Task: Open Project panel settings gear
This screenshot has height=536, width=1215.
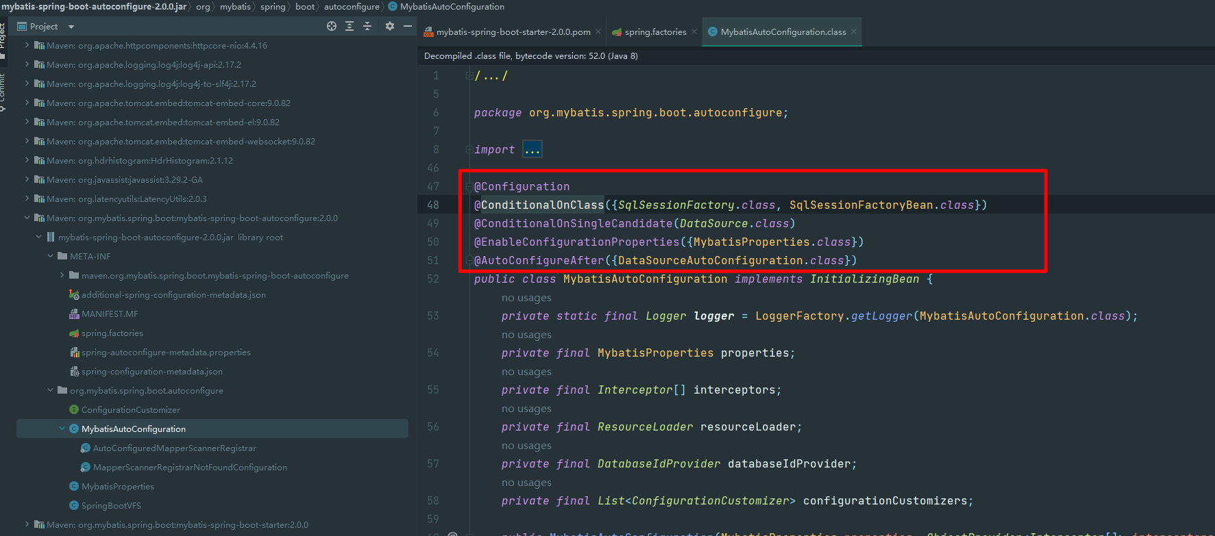Action: (390, 26)
